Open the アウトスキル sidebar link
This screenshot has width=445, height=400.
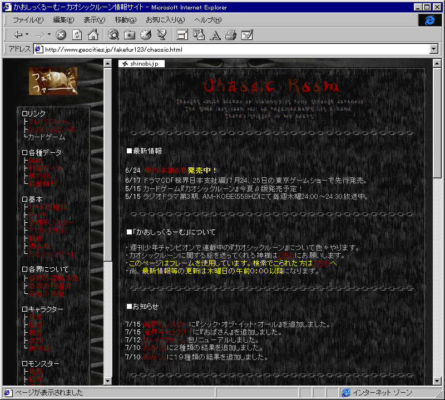[47, 230]
